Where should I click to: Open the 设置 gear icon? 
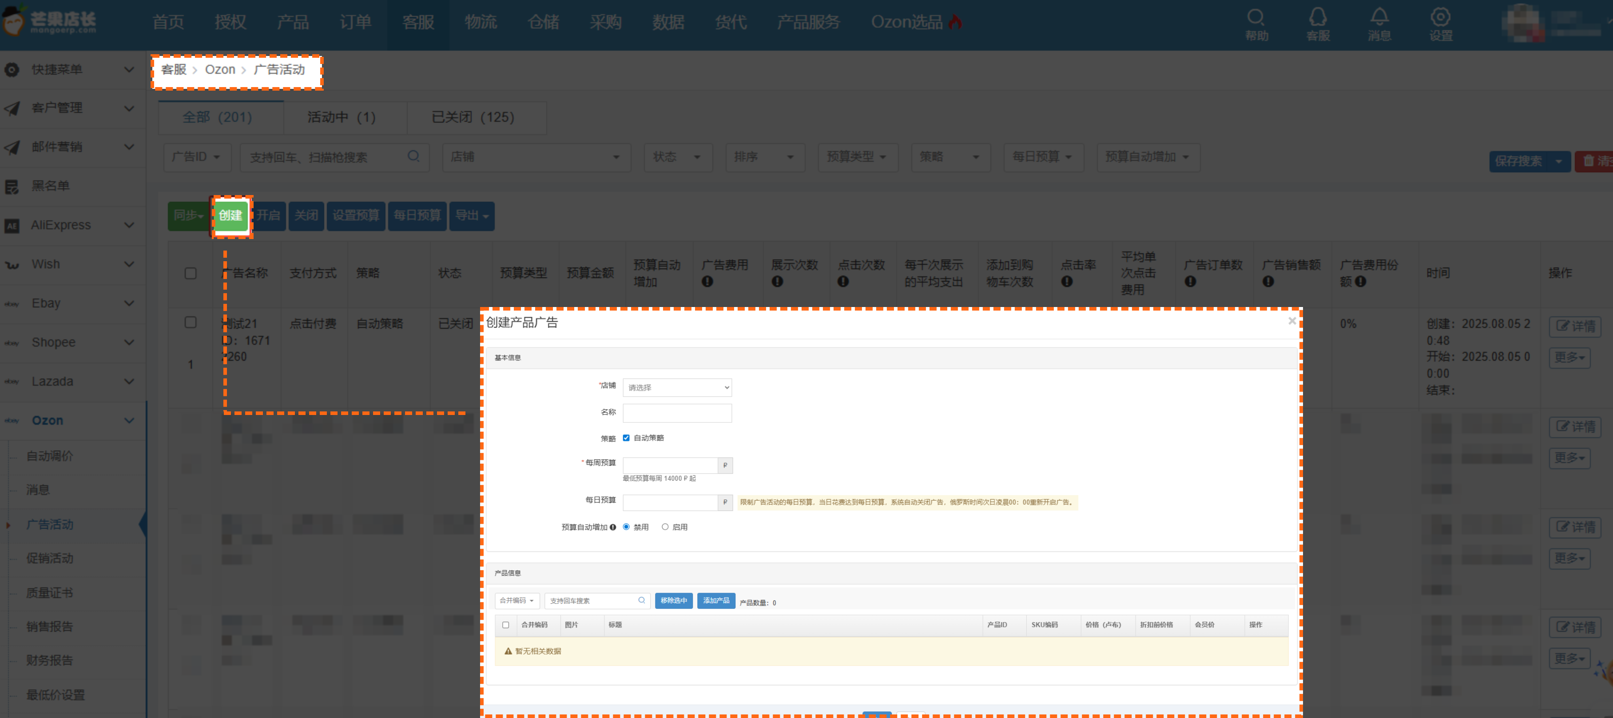coord(1440,17)
